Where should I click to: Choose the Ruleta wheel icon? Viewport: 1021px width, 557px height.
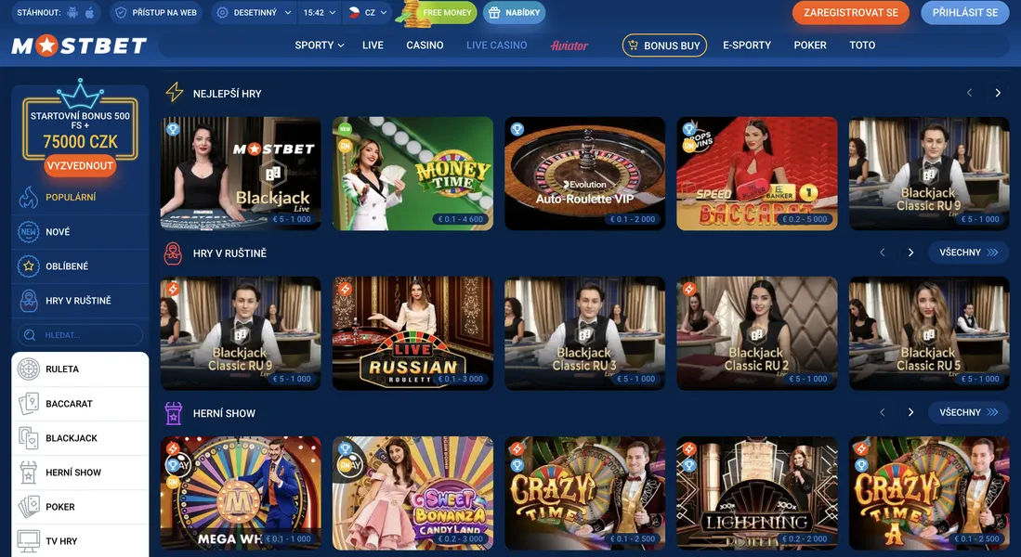click(29, 369)
